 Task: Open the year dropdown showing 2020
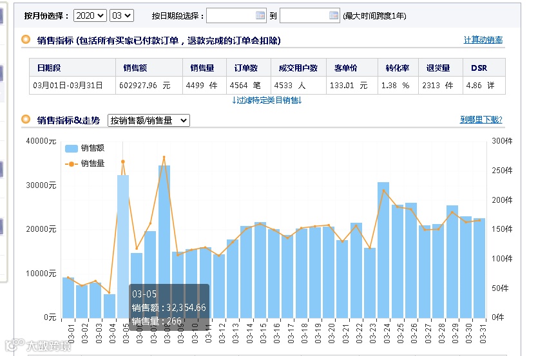click(x=90, y=16)
